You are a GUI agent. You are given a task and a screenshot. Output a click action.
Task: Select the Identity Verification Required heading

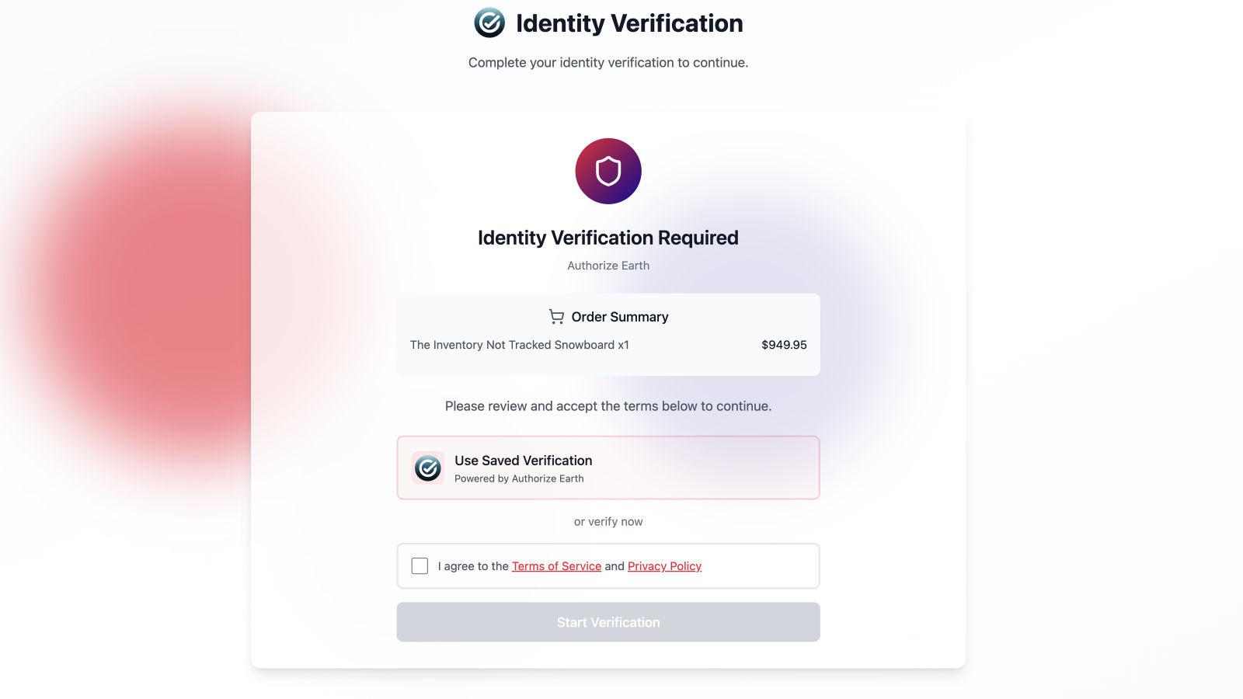tap(608, 238)
